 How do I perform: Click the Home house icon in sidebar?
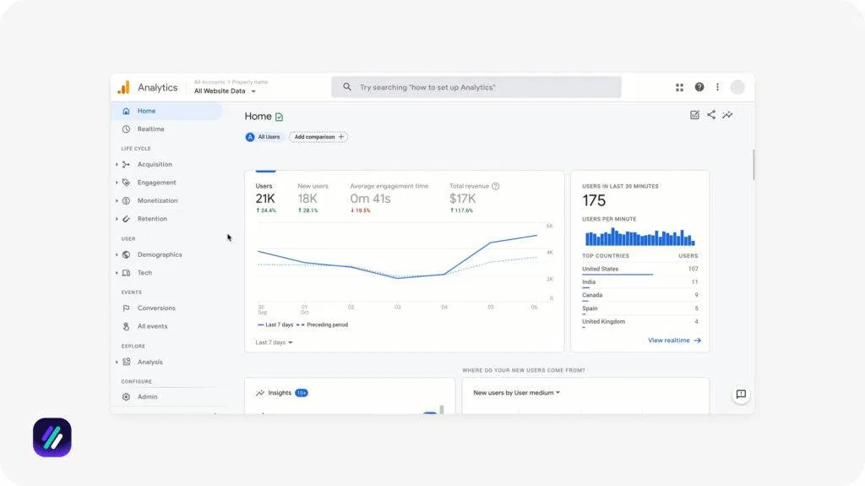pyautogui.click(x=127, y=111)
